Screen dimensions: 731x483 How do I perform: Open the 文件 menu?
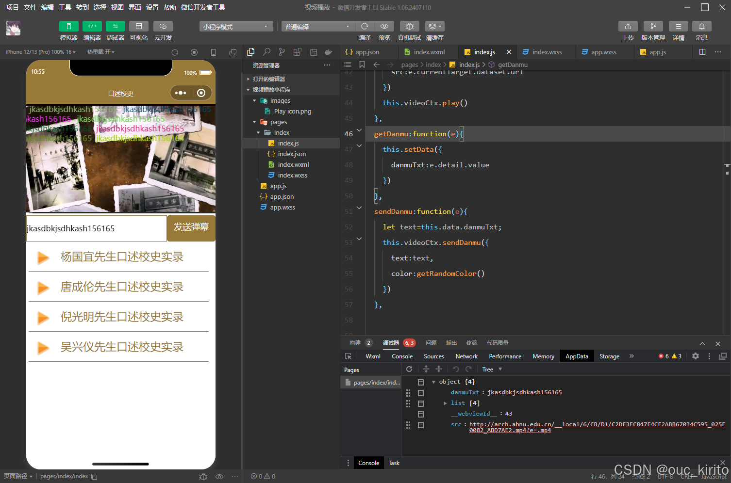tap(30, 7)
